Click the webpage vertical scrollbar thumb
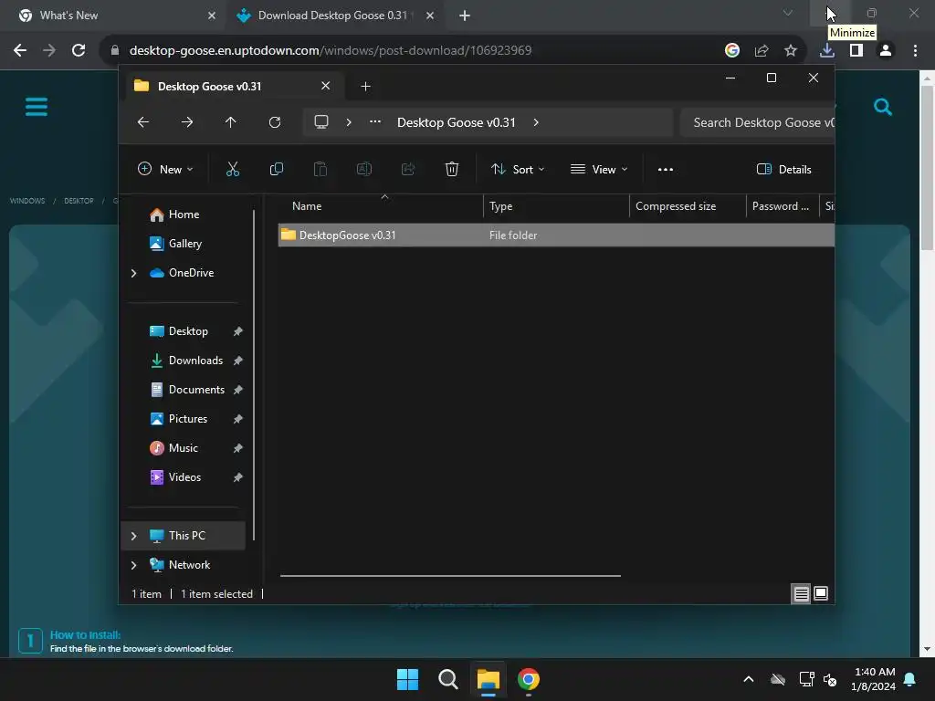935x701 pixels. [x=927, y=168]
